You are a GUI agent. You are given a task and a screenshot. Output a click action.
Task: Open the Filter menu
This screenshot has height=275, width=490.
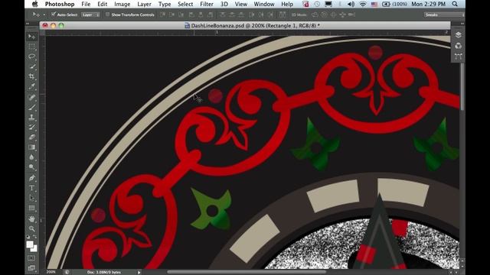pyautogui.click(x=207, y=4)
